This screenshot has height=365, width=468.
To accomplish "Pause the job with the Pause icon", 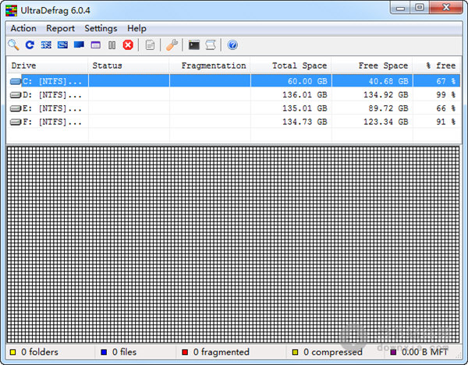I will 112,45.
